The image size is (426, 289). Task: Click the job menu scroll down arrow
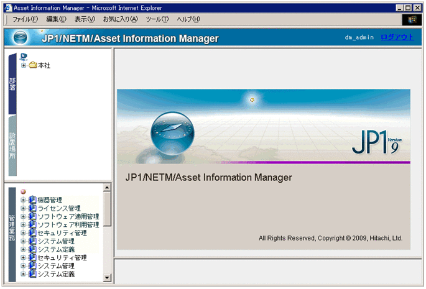(107, 278)
